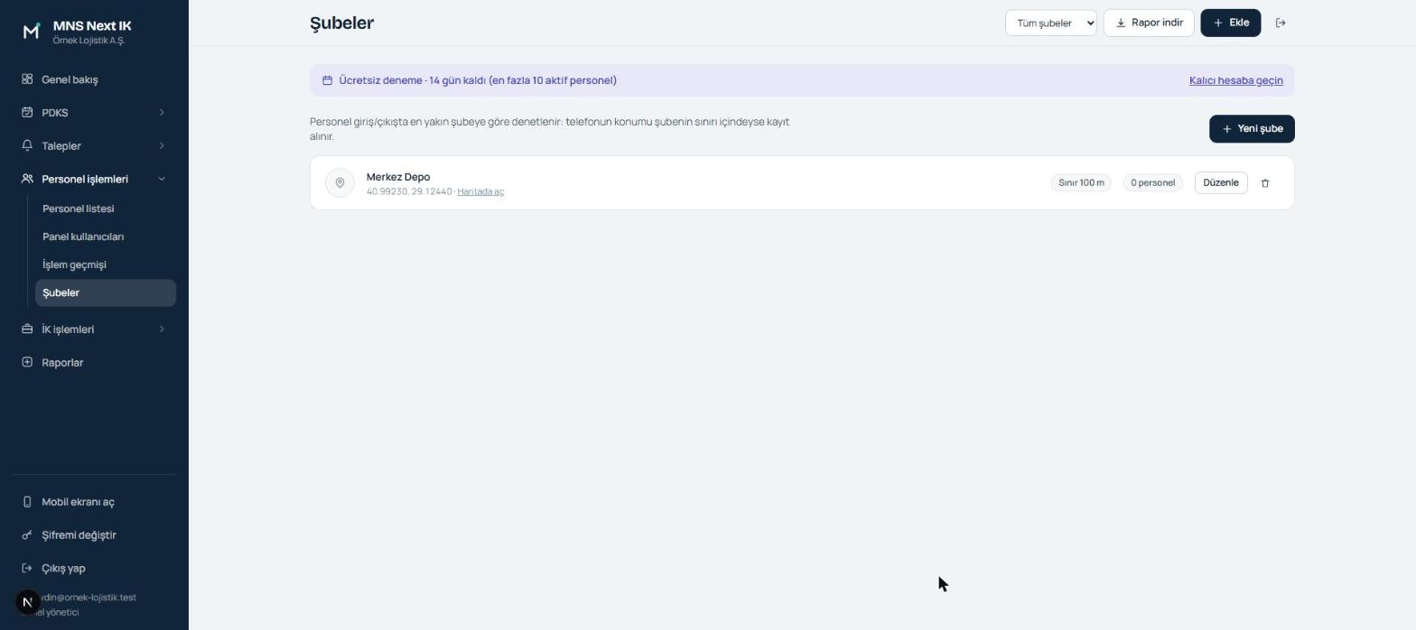Click the İK işlemleri briefcase icon
1416x630 pixels.
pos(27,329)
